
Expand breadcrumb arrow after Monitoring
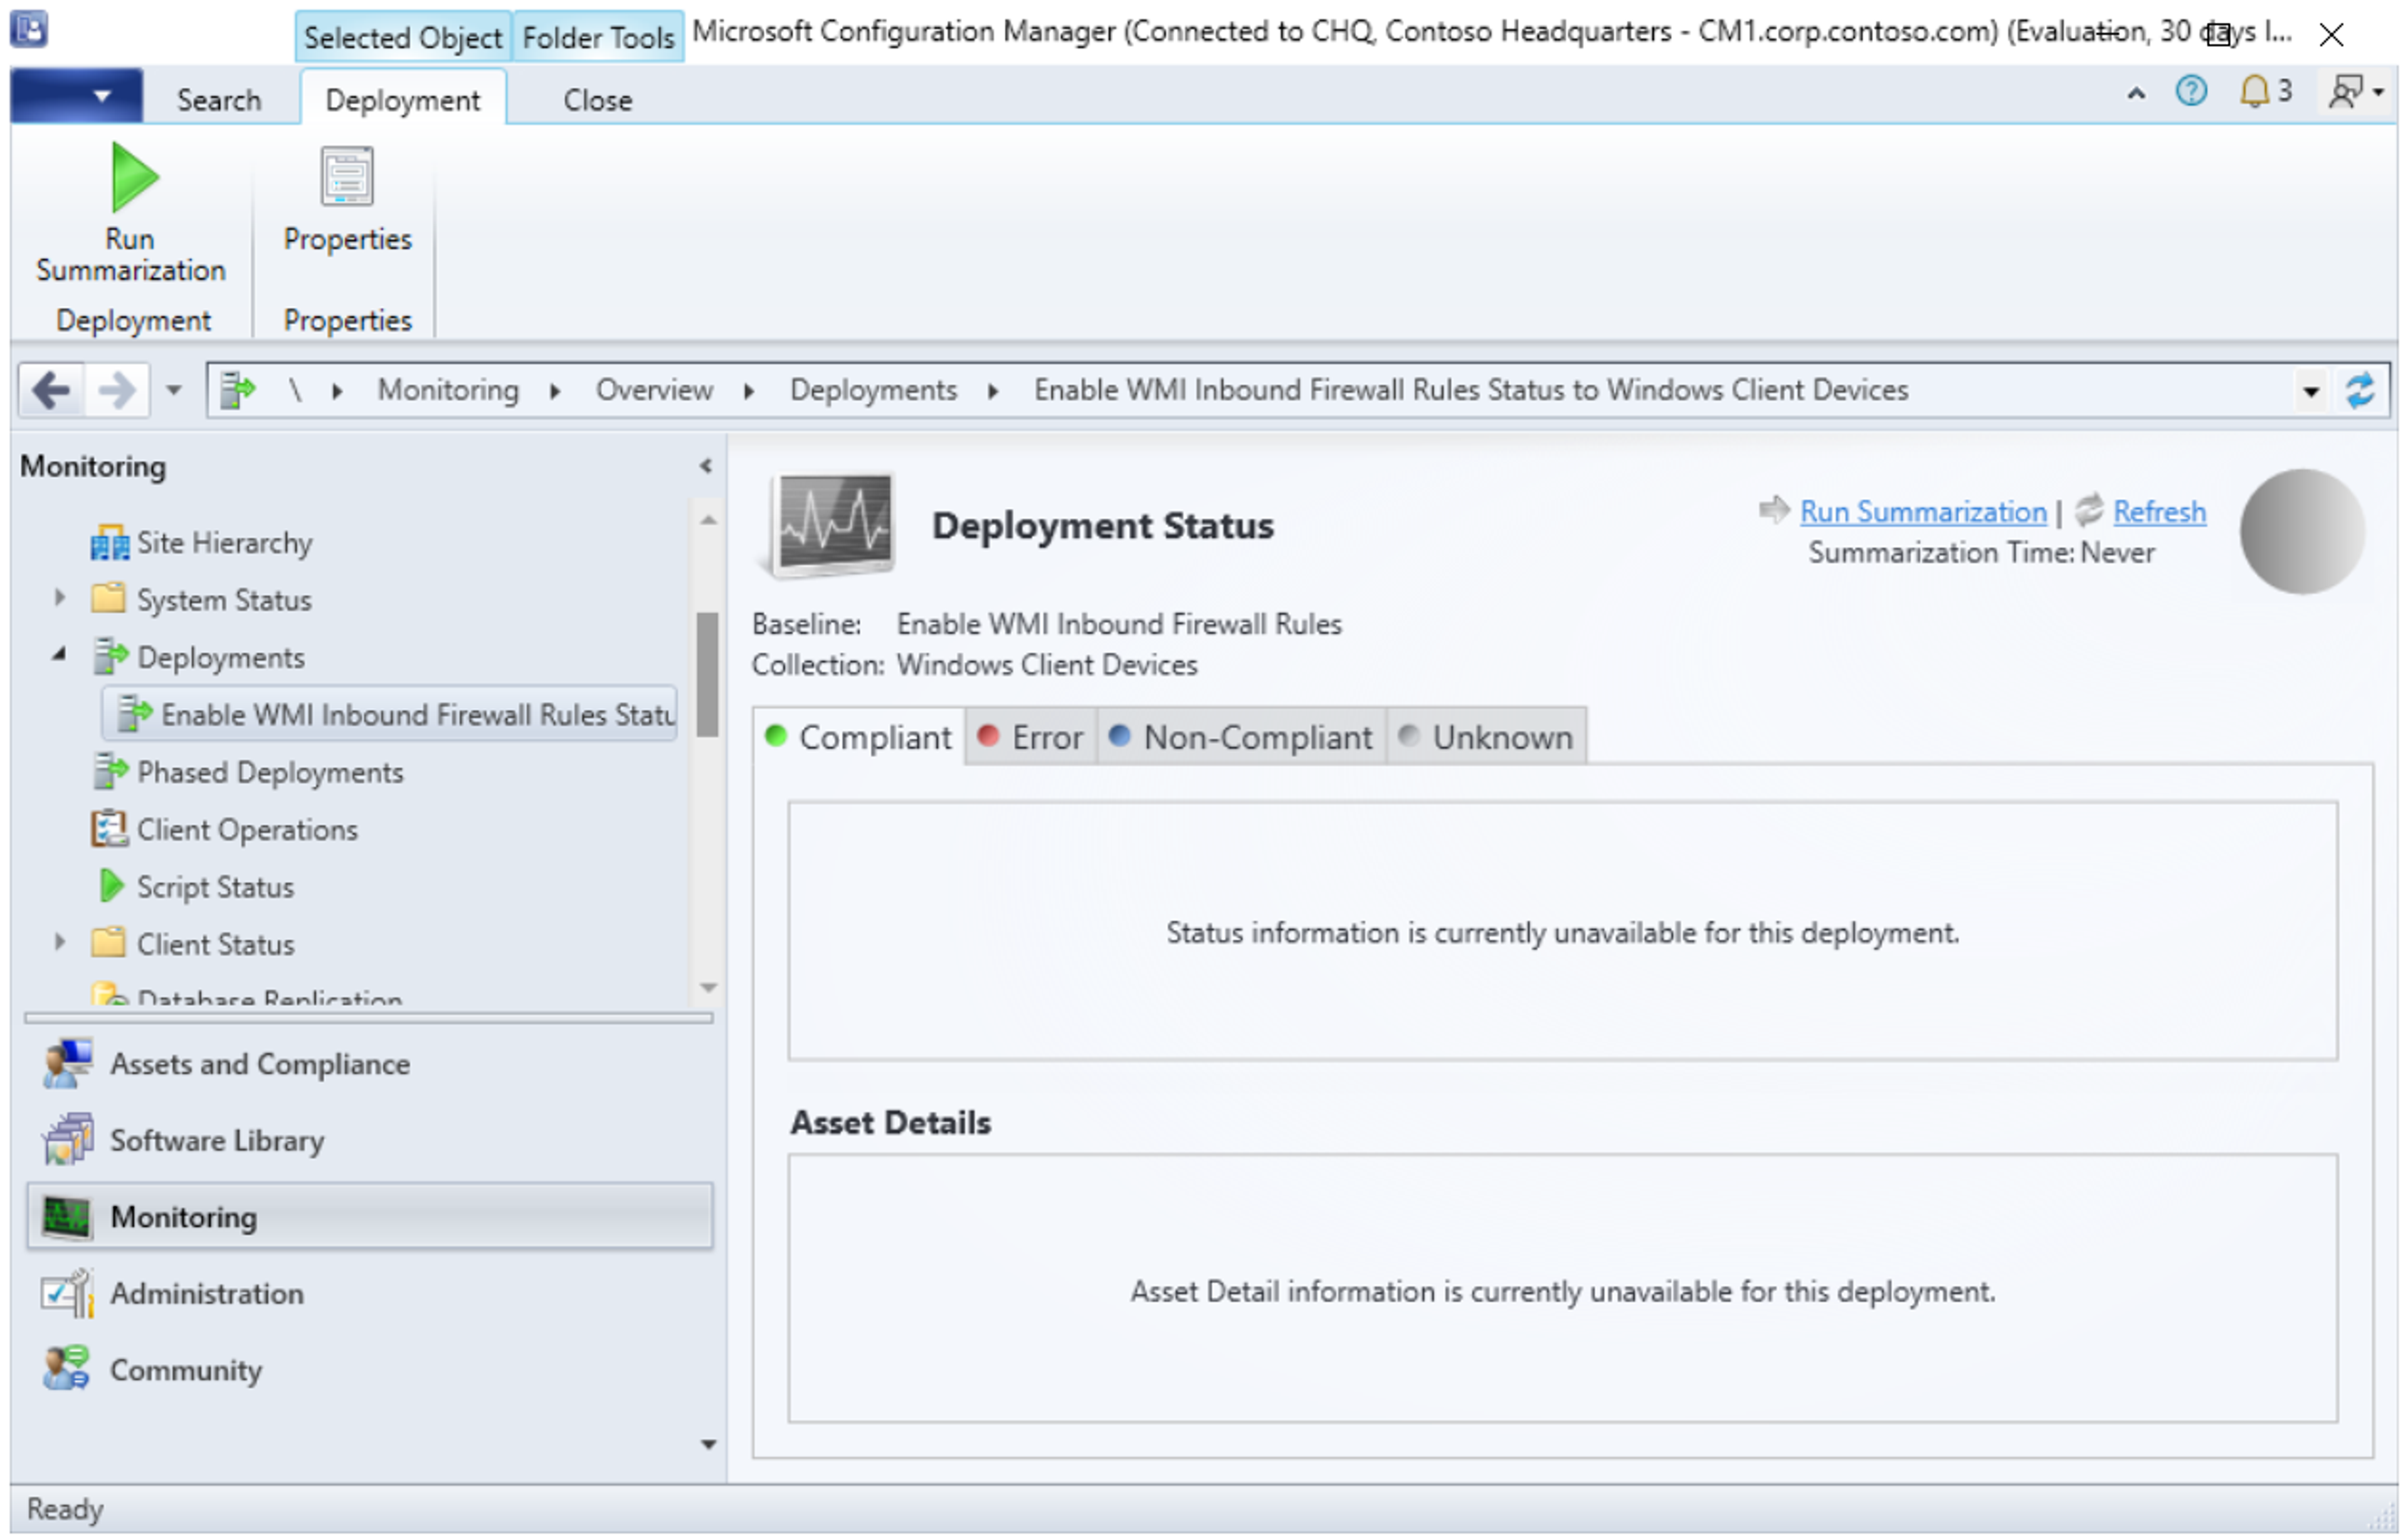(555, 391)
